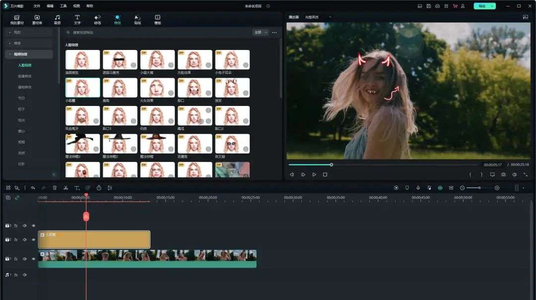Screen dimensions: 536x300
Task: Click the microphone voiceover icon above timeline
Action: (x=418, y=188)
